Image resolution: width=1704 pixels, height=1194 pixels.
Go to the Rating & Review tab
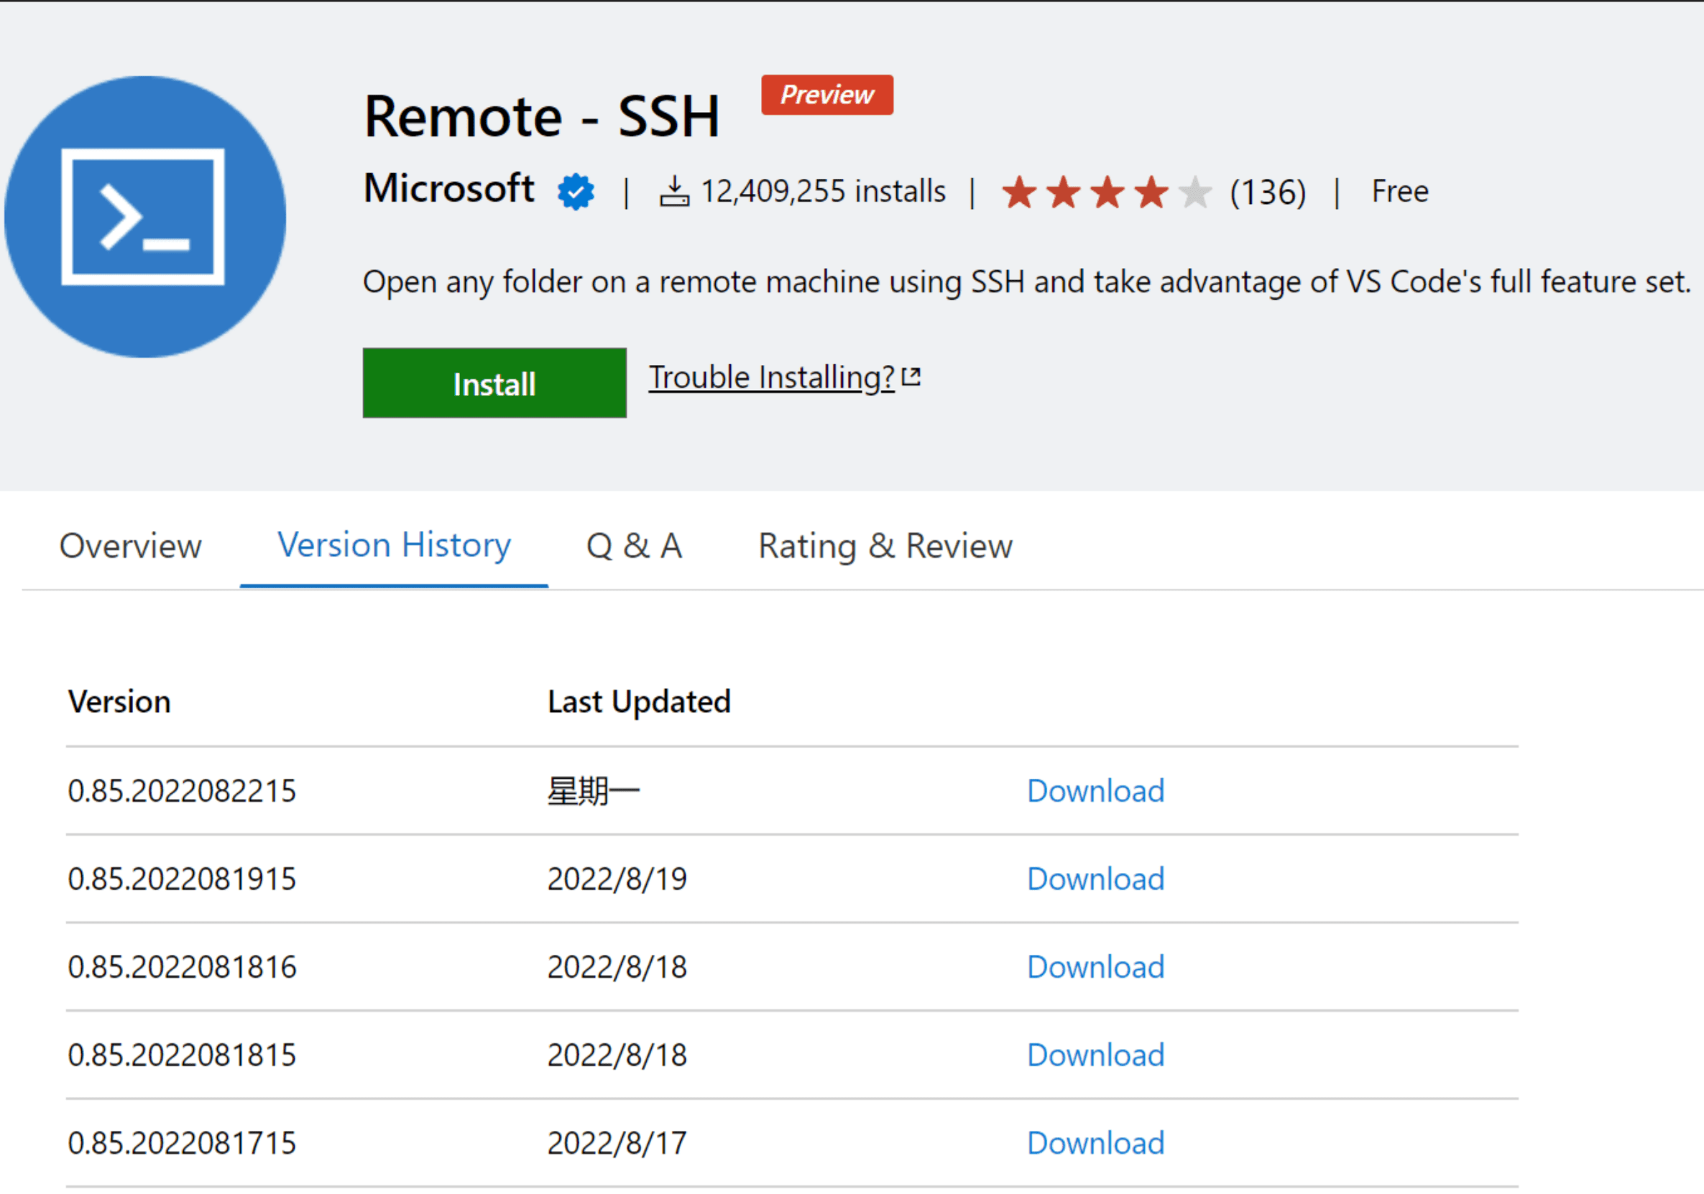885,546
